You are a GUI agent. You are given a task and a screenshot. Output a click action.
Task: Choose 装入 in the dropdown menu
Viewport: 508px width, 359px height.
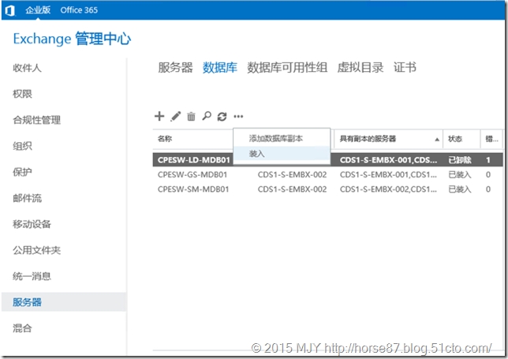[257, 153]
